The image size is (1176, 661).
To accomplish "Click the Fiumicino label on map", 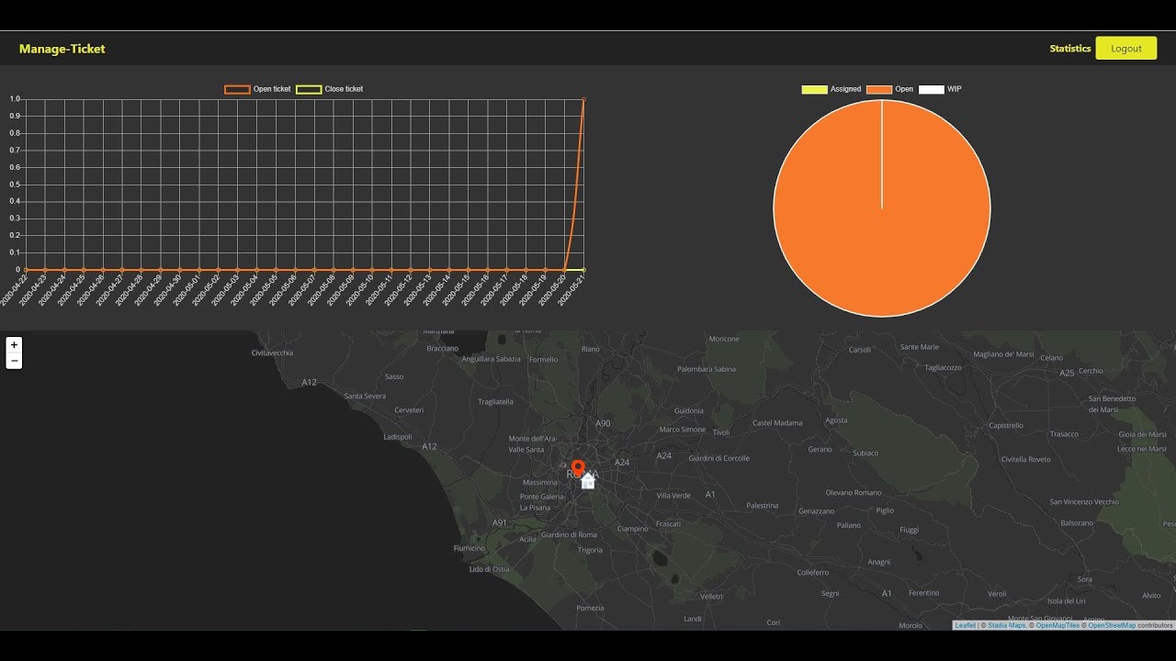I will point(469,548).
